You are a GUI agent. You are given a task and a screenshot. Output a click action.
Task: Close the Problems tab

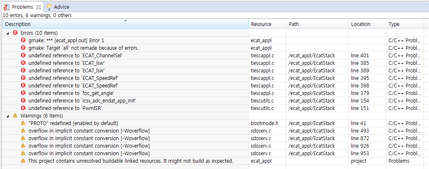click(39, 7)
